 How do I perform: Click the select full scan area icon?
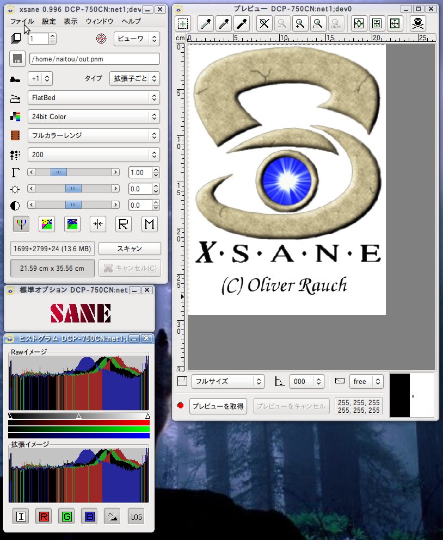click(395, 24)
